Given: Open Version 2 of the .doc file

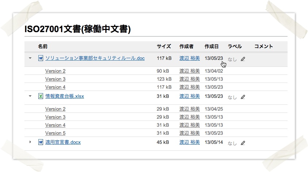Looking at the screenshot, I should [x=55, y=71].
